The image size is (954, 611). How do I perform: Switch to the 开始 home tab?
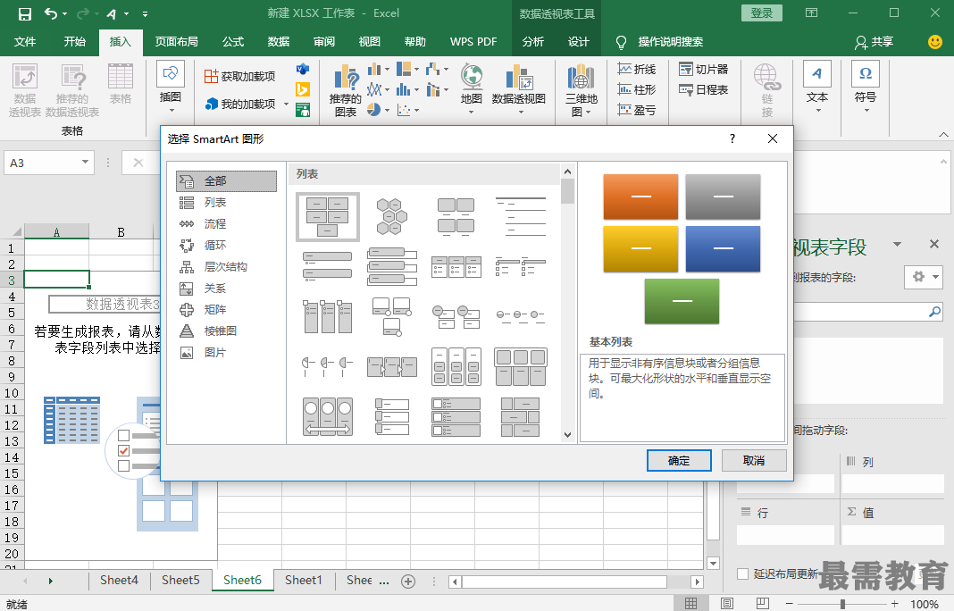pos(75,41)
